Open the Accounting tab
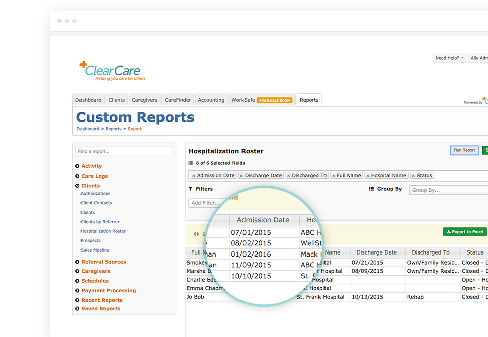Image resolution: width=488 pixels, height=337 pixels. click(x=211, y=100)
